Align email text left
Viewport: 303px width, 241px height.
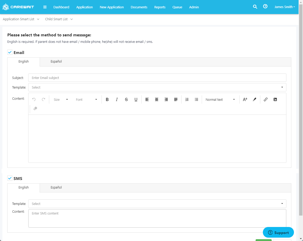coord(147,99)
